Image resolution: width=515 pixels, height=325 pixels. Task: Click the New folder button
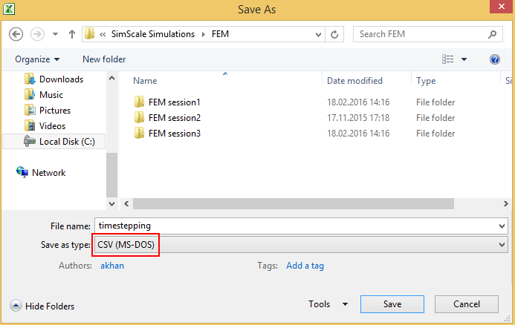104,59
